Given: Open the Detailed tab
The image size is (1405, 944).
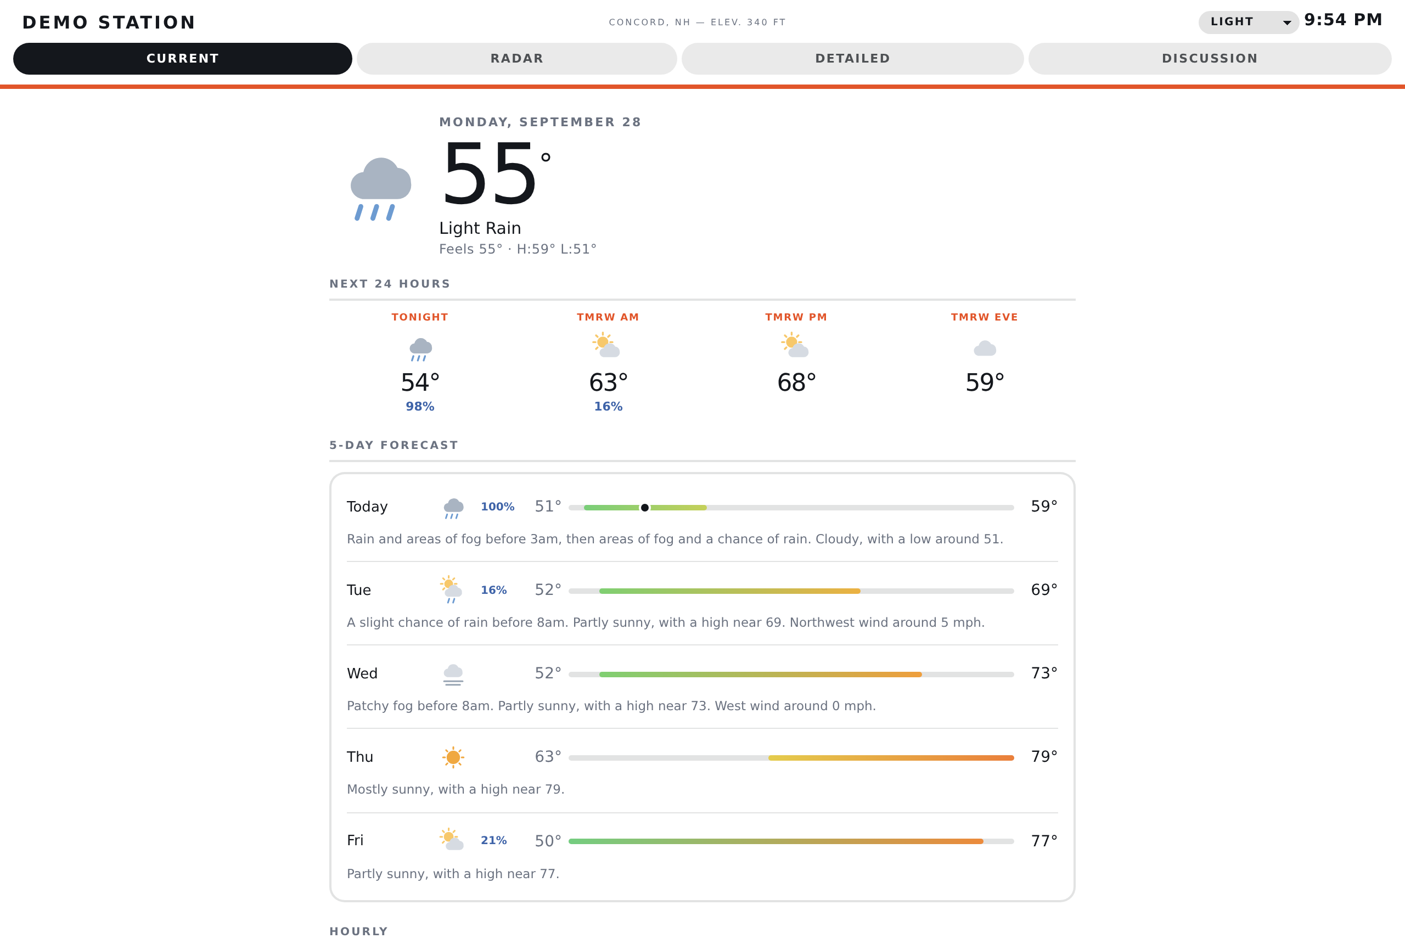Looking at the screenshot, I should click(x=852, y=58).
